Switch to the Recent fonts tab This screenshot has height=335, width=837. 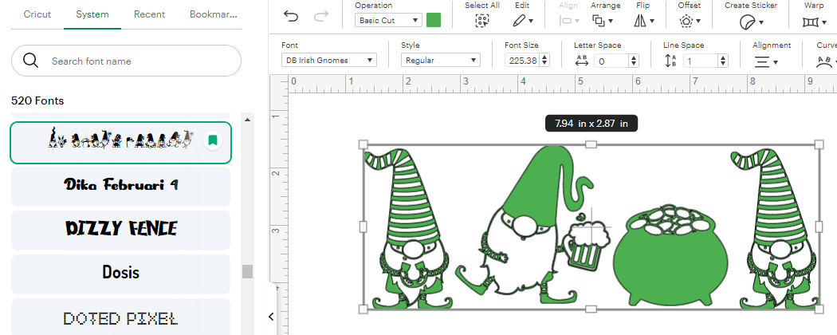pos(150,14)
